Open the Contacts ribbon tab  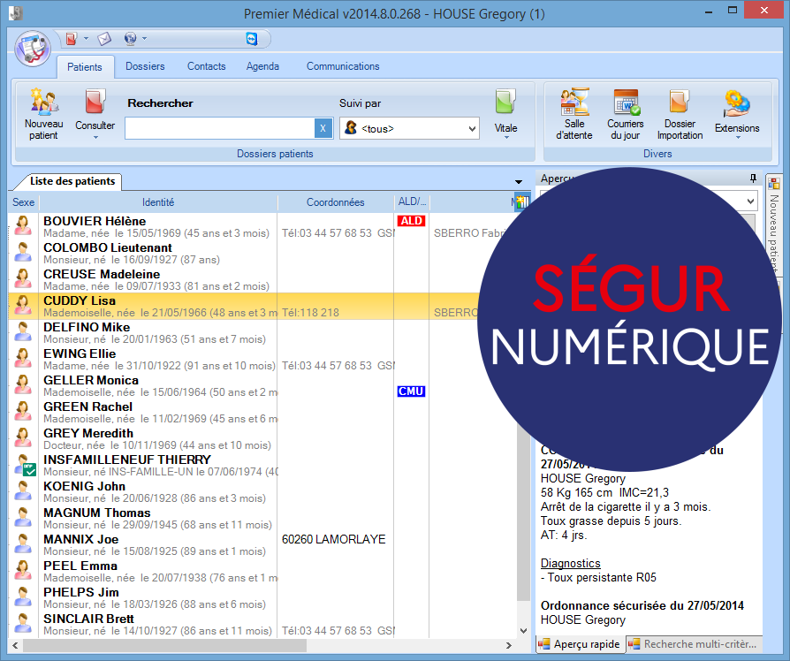coord(207,66)
